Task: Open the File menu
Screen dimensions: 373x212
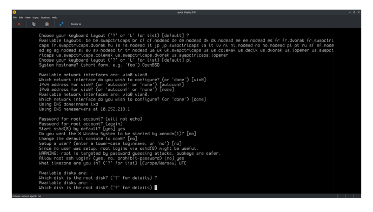Action: [15, 18]
